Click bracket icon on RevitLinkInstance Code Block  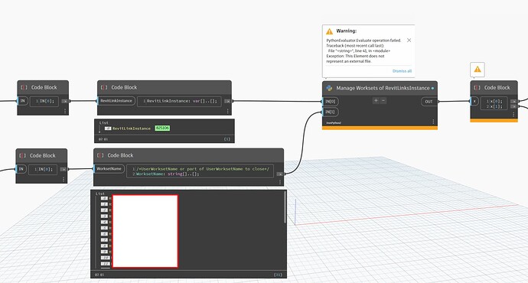[x=104, y=87]
